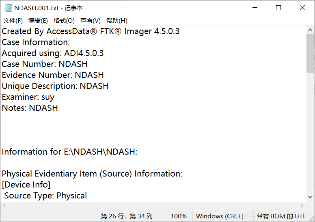Open the 文件(F) menu
Image resolution: width=315 pixels, height=222 pixels.
click(x=13, y=20)
